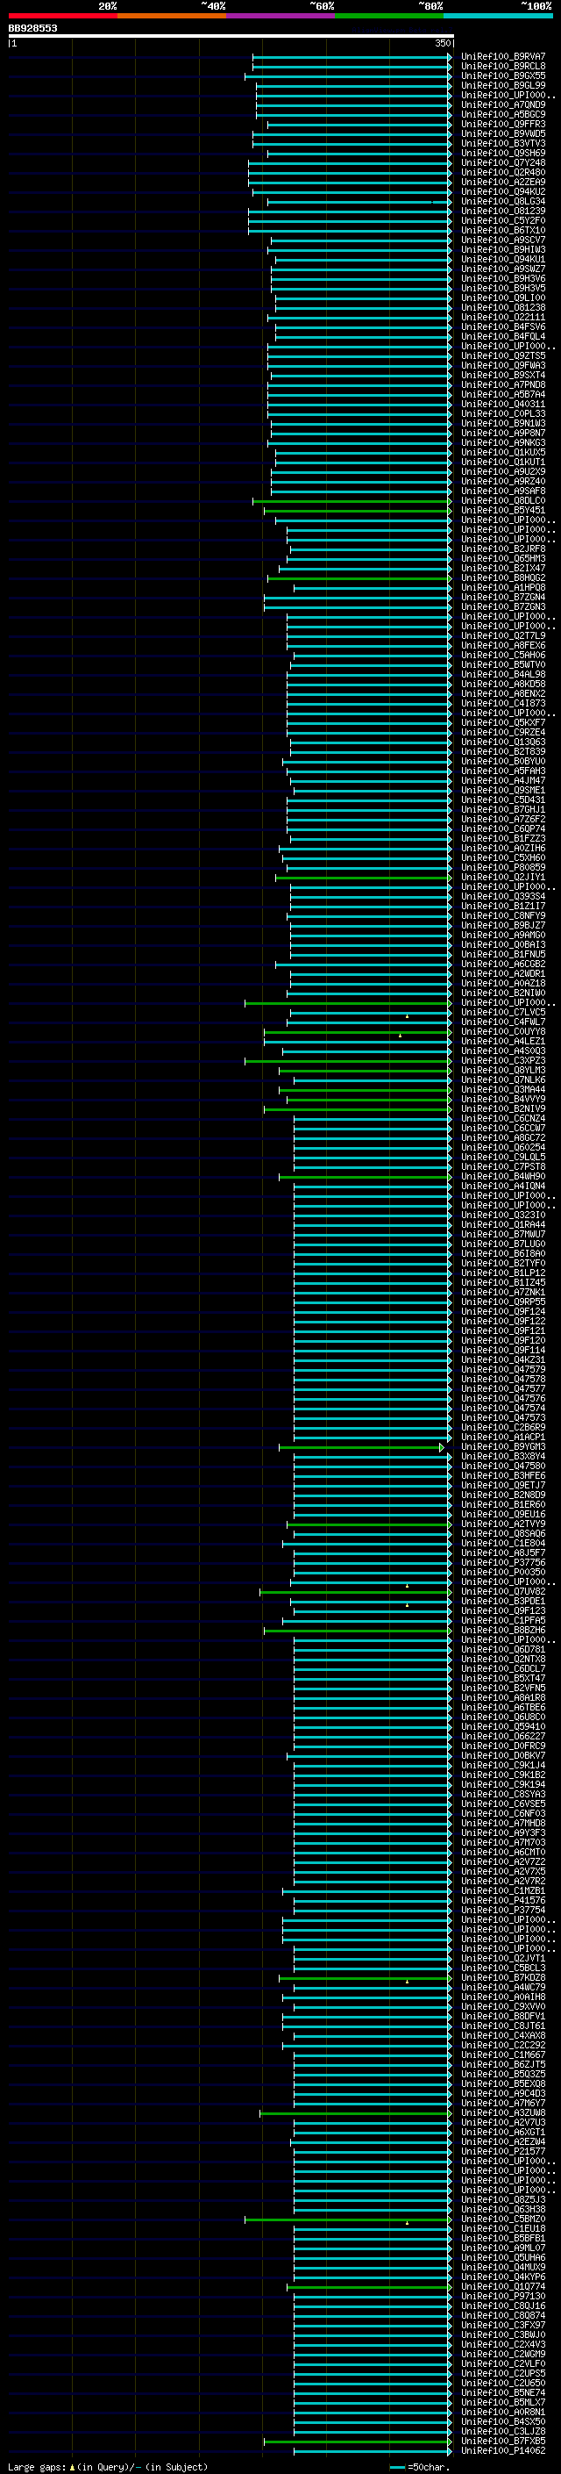This screenshot has width=561, height=2474.
Task: Select hit label UniRef100_A2ZEA9
Action: [x=503, y=182]
